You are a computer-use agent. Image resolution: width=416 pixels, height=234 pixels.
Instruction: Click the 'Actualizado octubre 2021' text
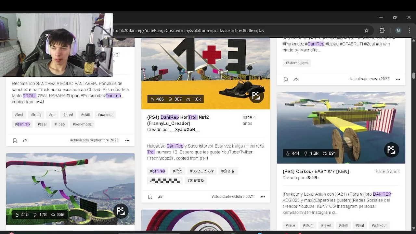coord(233,197)
